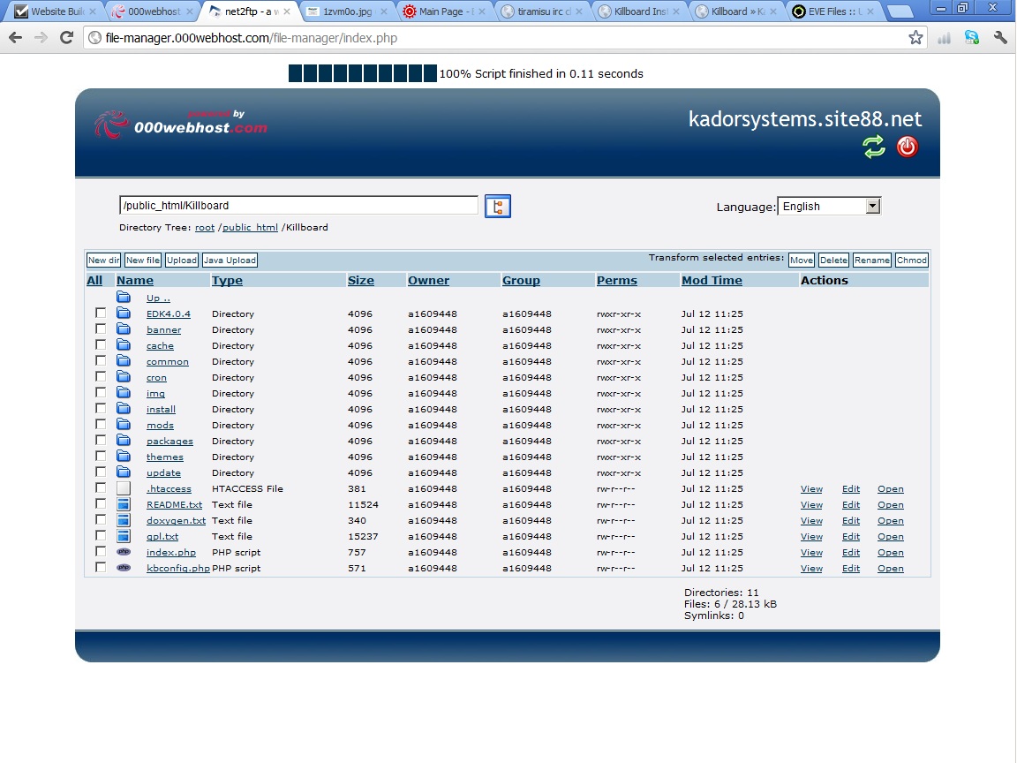
Task: Click the folder icon next to banner
Action: click(124, 329)
